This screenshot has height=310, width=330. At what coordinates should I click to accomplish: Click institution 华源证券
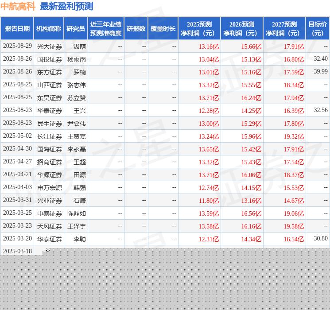click(x=50, y=175)
